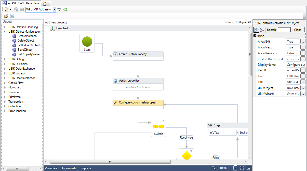Open the zoom percentage dropdown arrow
This screenshot has width=307, height=171.
tap(235, 168)
